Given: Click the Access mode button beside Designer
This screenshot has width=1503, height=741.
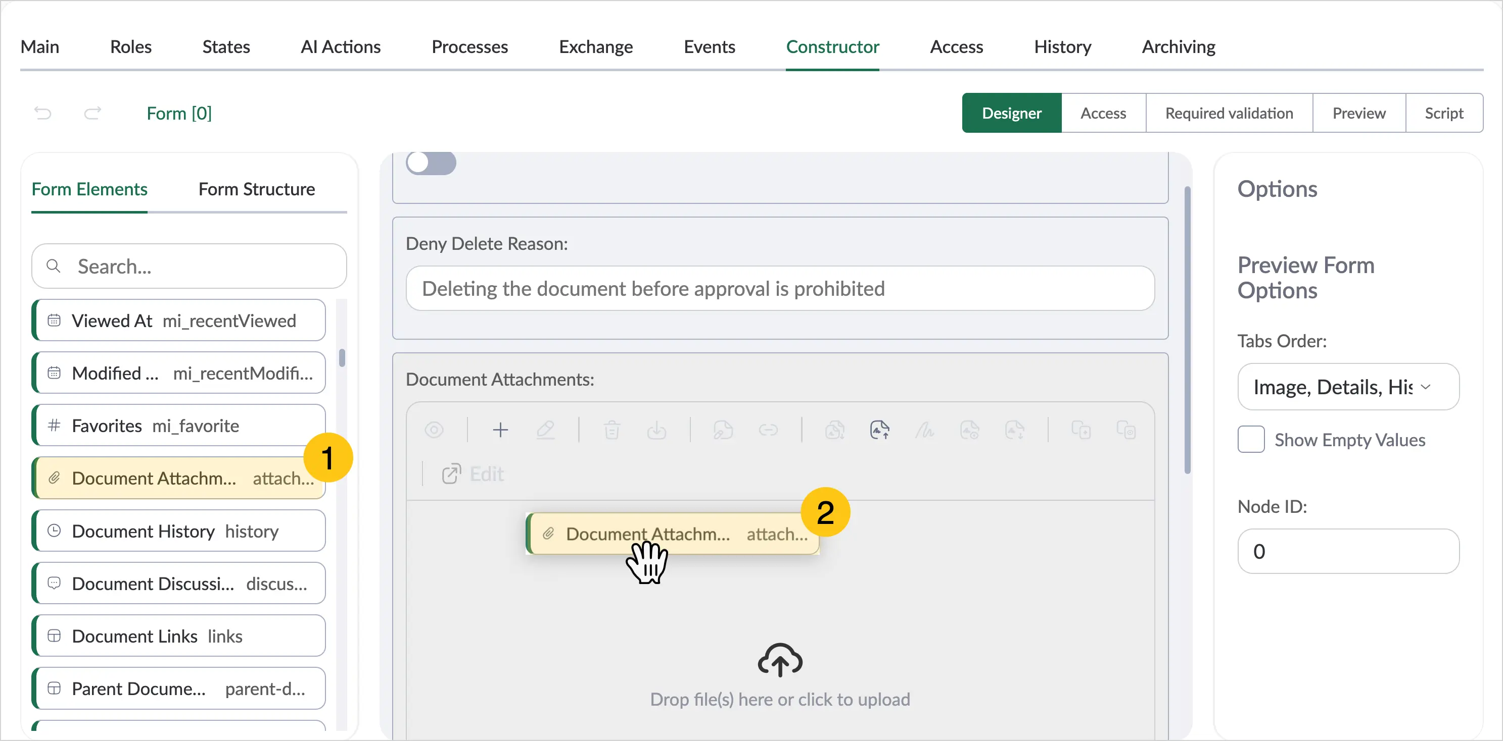Looking at the screenshot, I should [x=1103, y=113].
